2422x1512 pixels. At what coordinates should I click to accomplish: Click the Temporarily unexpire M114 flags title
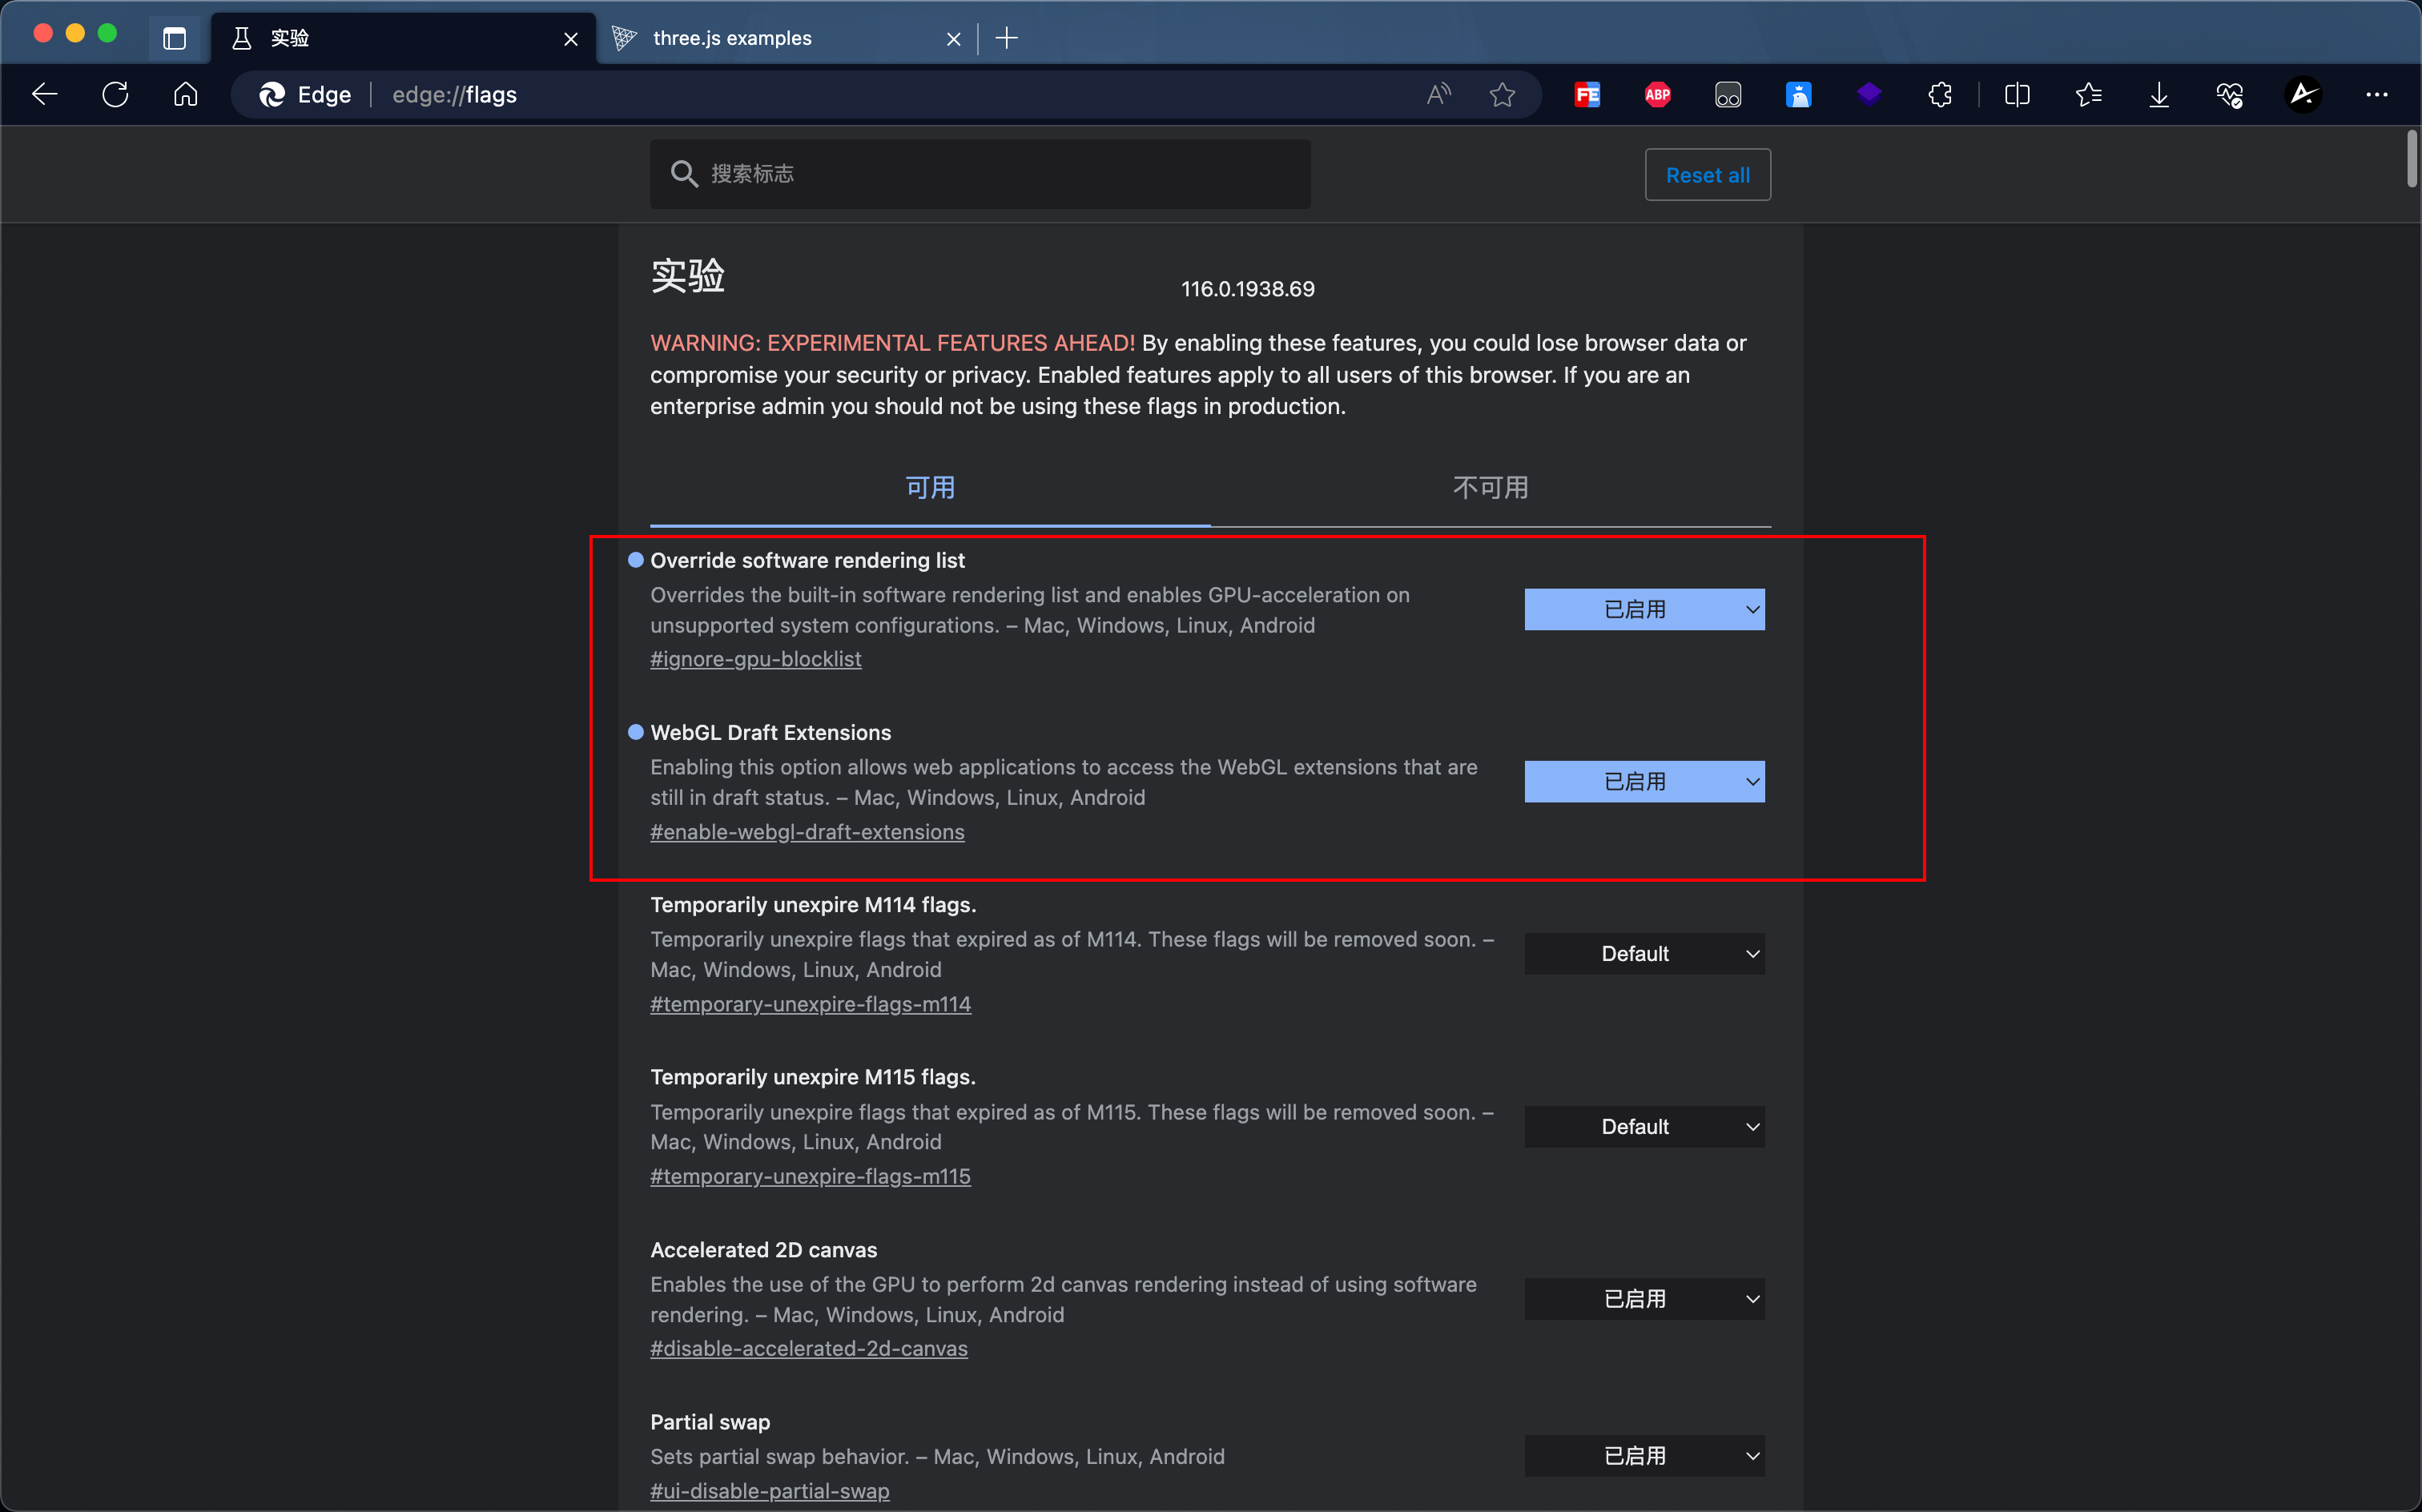[x=813, y=905]
